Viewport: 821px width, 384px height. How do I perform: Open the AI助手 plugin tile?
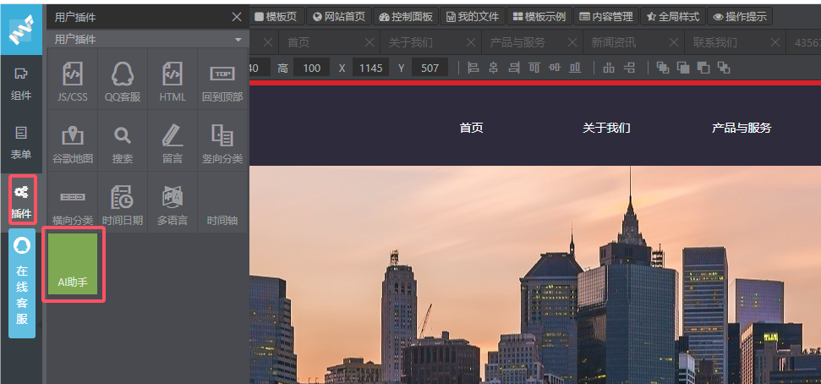click(73, 264)
